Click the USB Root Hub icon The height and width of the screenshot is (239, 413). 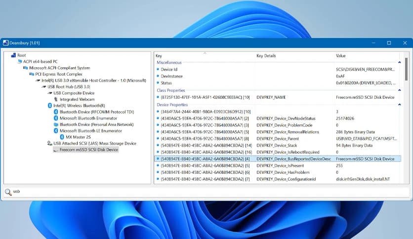point(44,87)
